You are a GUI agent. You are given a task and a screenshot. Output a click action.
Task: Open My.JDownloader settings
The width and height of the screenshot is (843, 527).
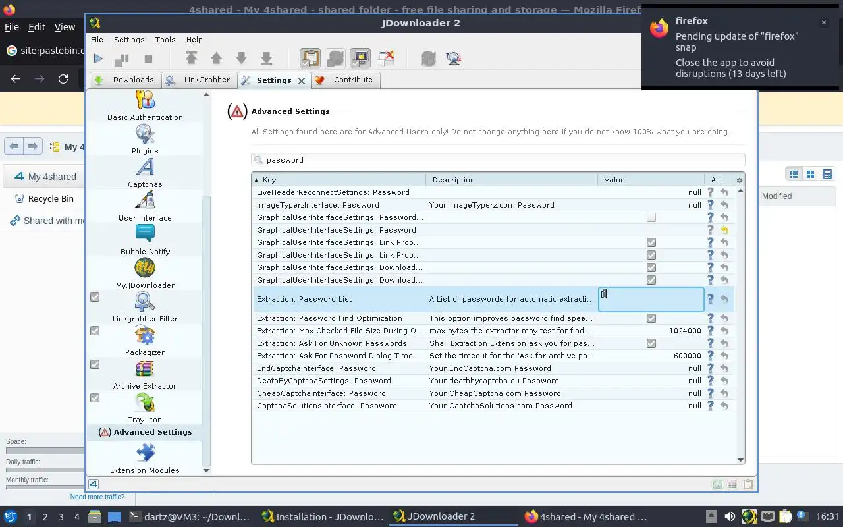point(145,274)
